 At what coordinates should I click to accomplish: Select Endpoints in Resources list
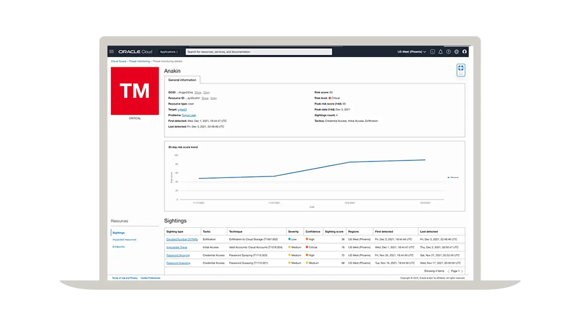click(x=119, y=247)
